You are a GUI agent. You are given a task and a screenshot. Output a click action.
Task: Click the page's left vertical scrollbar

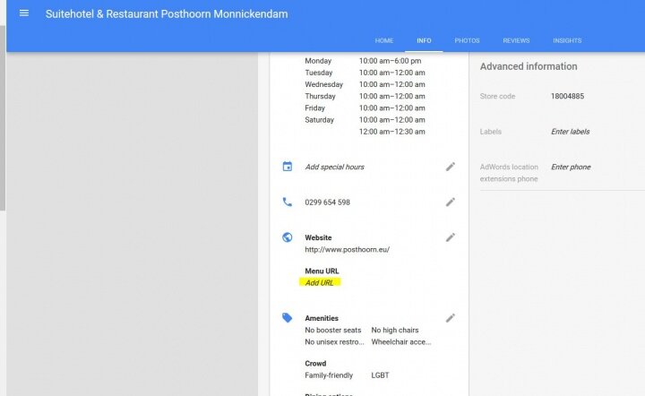tap(3, 118)
